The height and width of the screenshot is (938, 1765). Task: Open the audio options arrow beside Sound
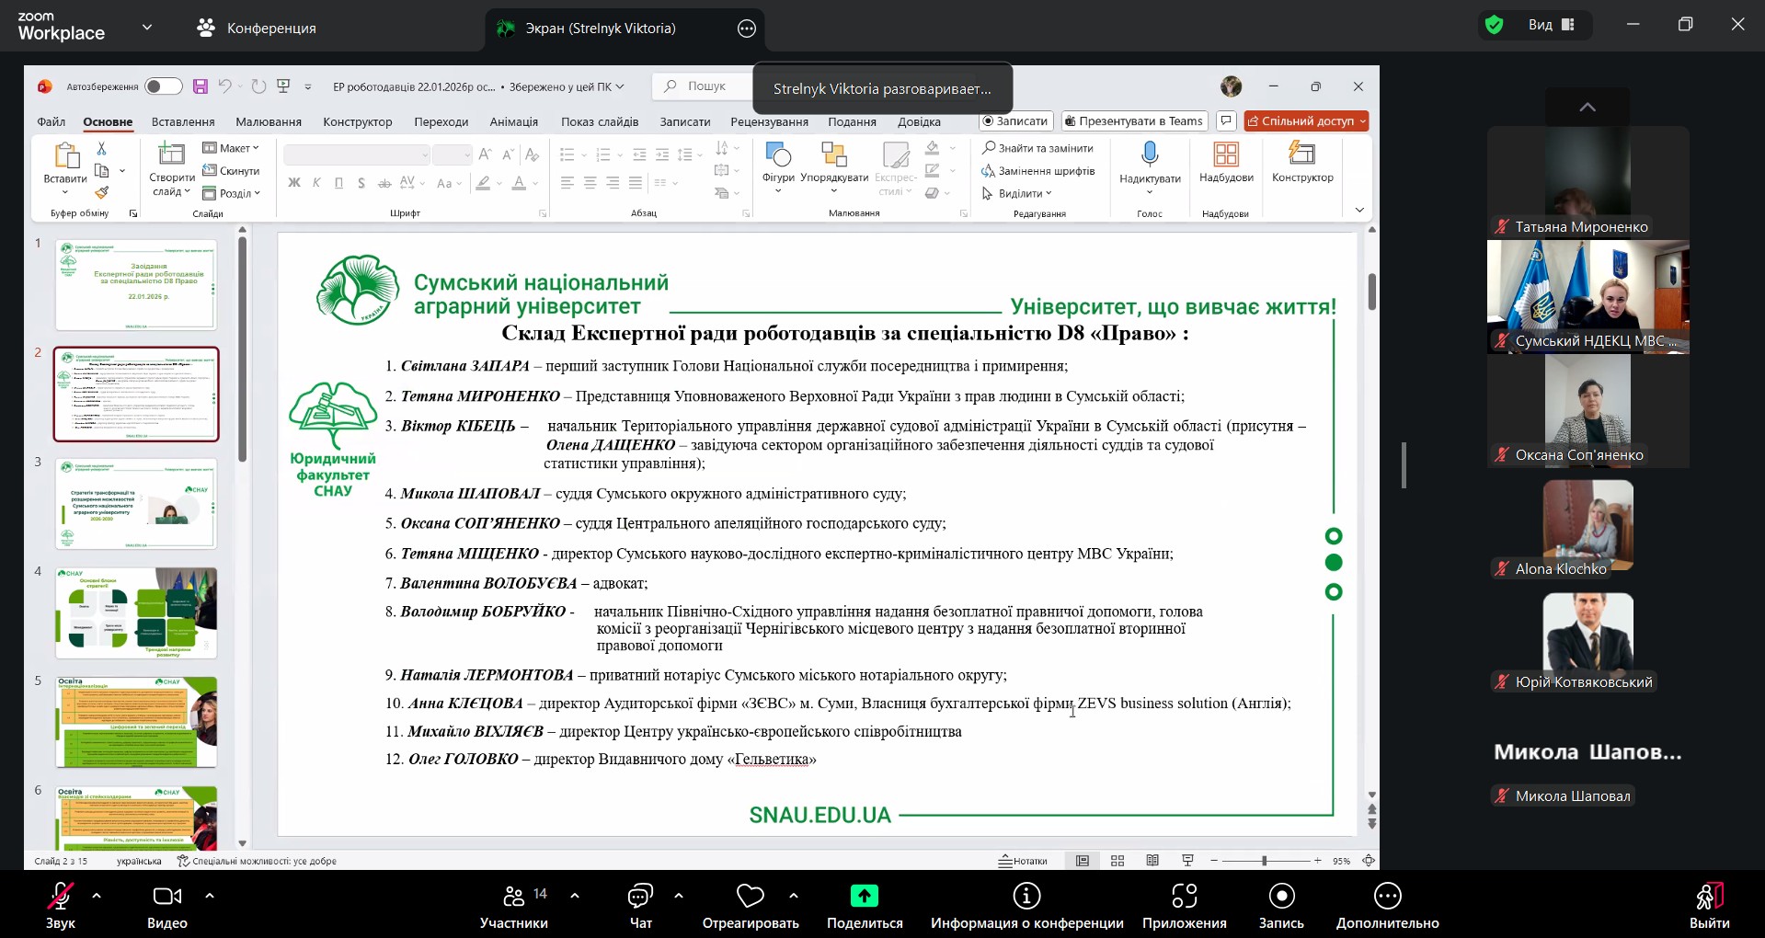click(97, 895)
